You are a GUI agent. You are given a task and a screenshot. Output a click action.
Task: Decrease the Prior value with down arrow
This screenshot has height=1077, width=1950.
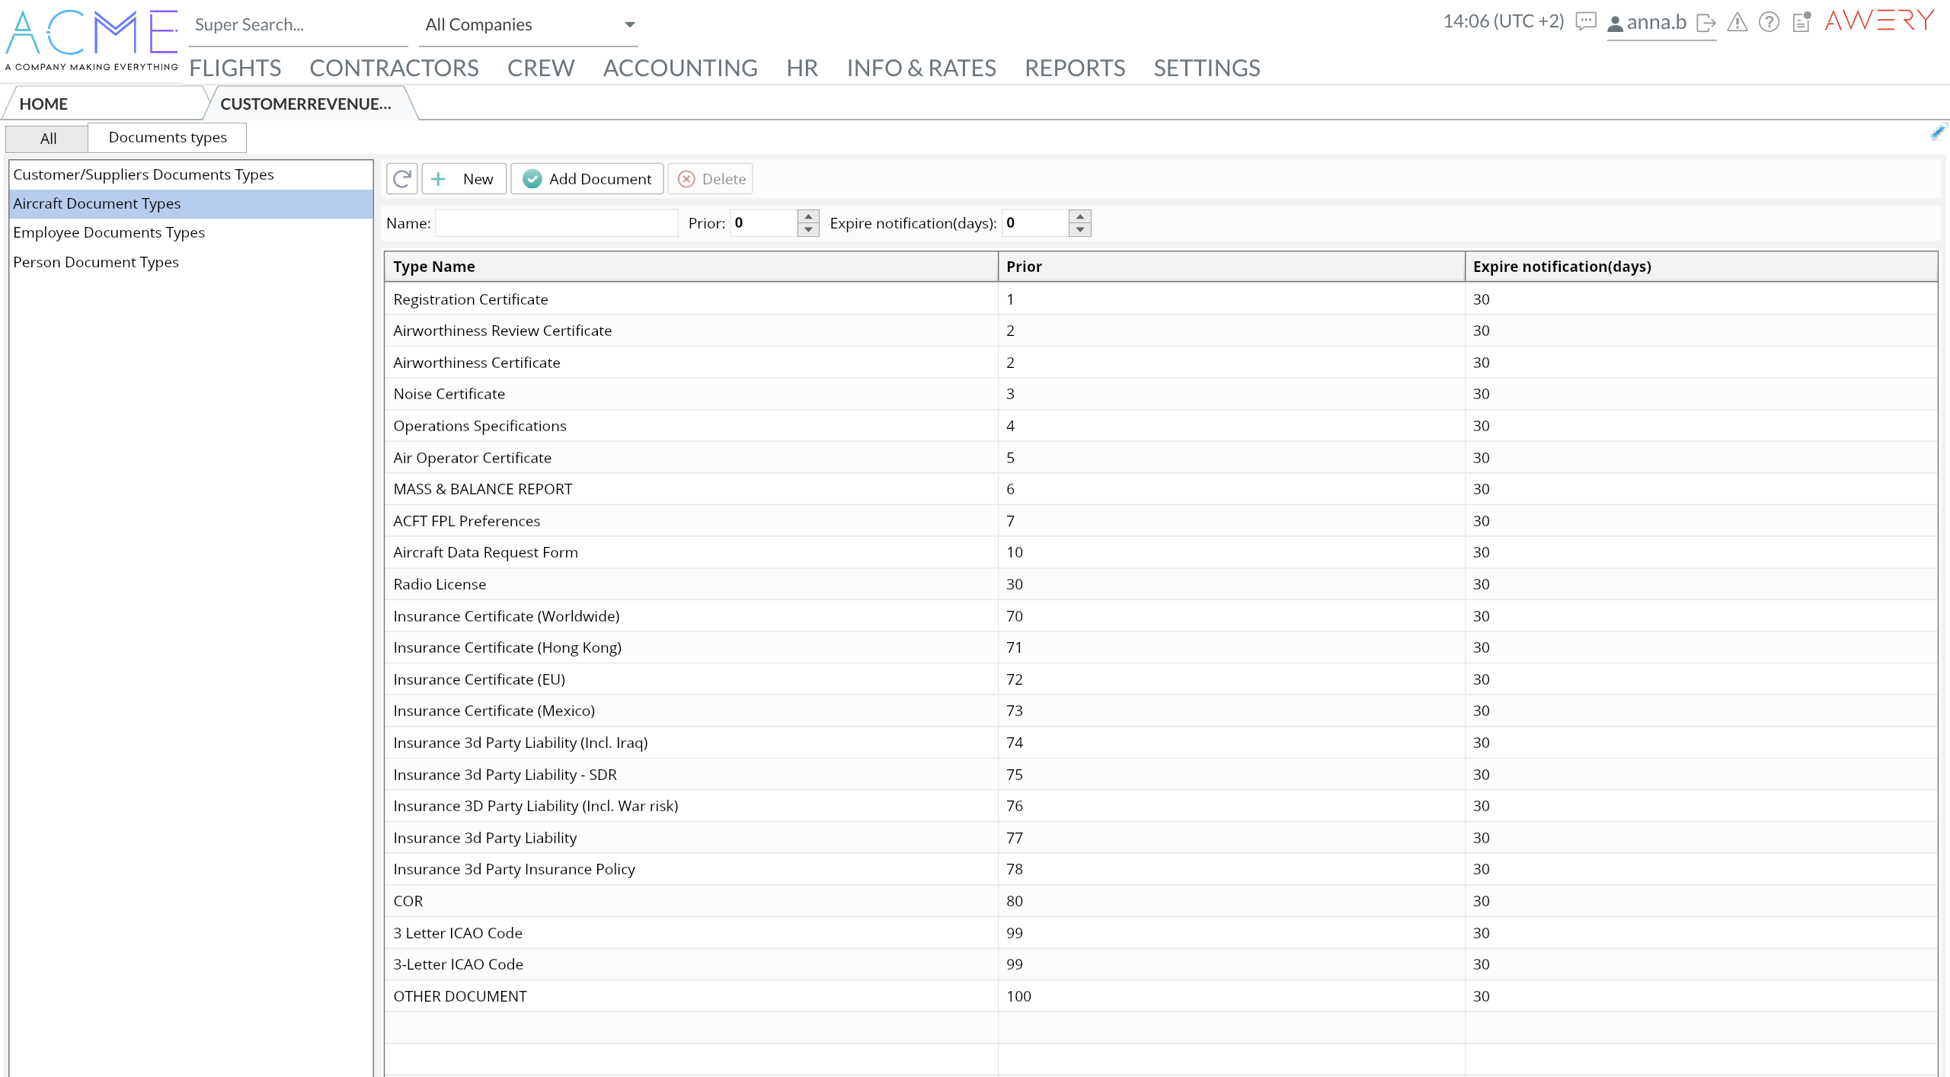coord(808,230)
